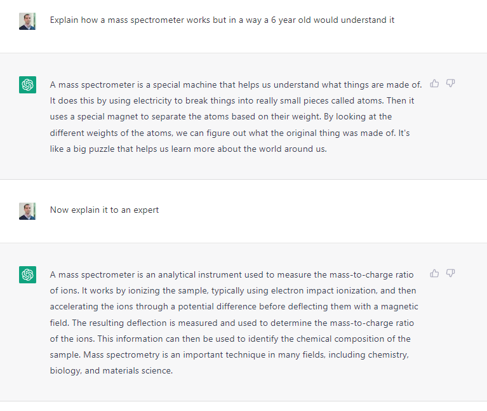Screen dimensions: 487x411
Task: Click "analytical instrument" in the expert answer
Action: (201, 274)
